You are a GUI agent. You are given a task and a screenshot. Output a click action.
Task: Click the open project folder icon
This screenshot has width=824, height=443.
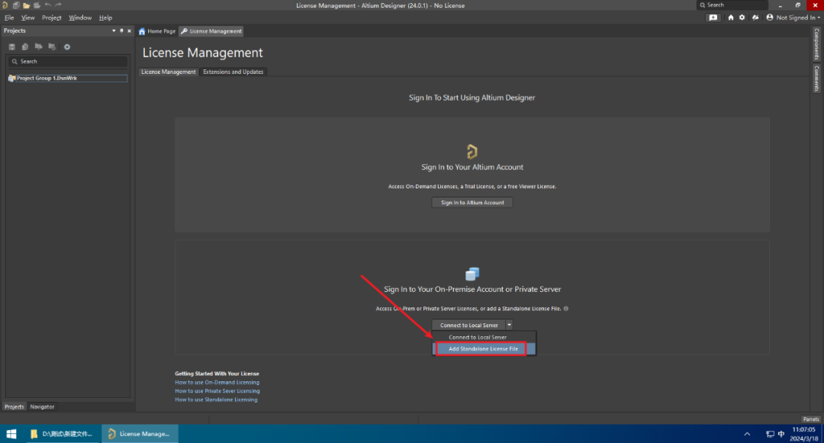point(26,5)
